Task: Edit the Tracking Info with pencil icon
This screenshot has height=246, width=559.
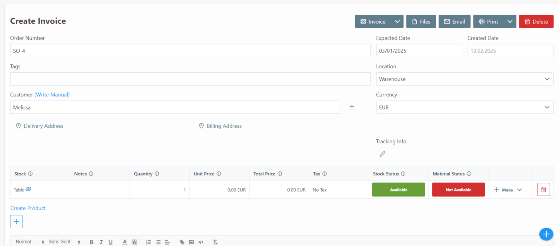Action: [382, 154]
